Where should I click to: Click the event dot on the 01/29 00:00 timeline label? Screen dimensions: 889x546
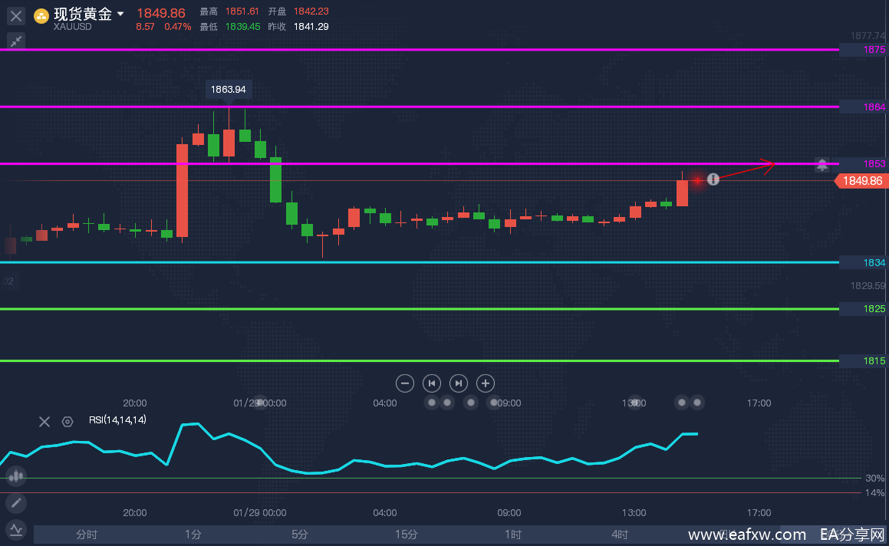[260, 402]
